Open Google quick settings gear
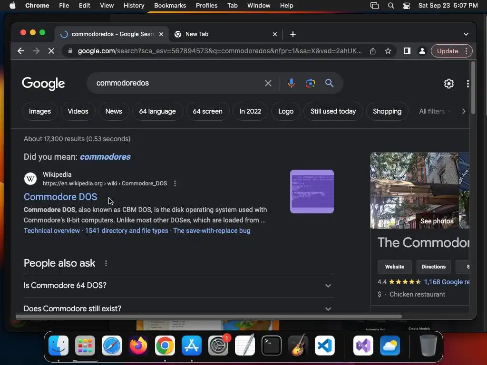The image size is (487, 365). click(449, 84)
